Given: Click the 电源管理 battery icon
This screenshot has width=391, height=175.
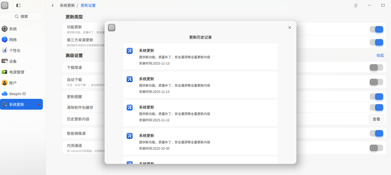Looking at the screenshot, I should [x=5, y=72].
